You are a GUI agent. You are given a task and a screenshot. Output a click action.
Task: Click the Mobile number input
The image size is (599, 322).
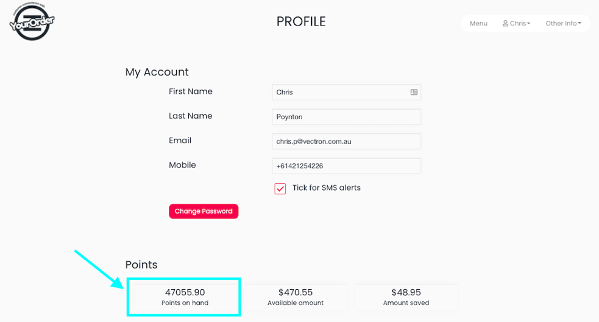[x=347, y=166]
